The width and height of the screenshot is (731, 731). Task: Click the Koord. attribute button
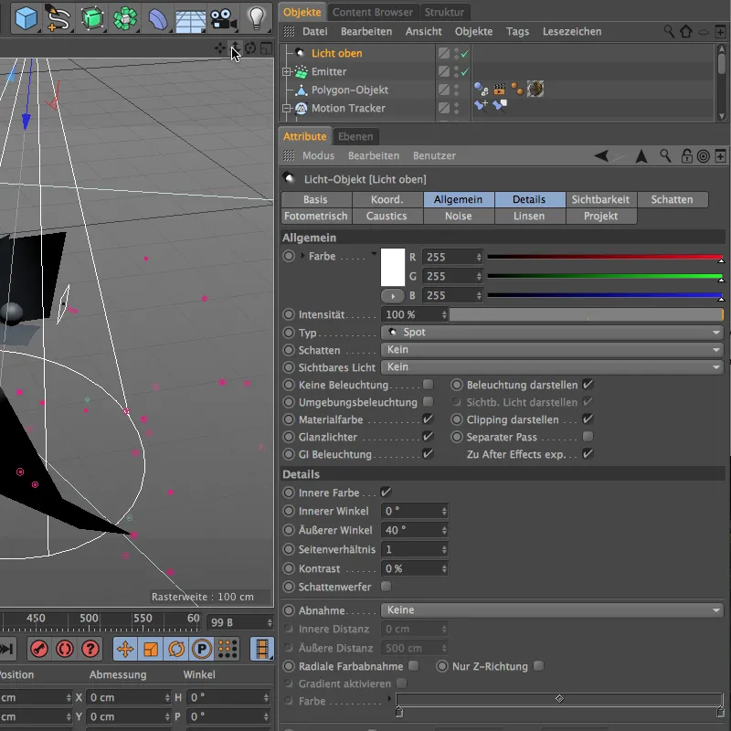(387, 199)
